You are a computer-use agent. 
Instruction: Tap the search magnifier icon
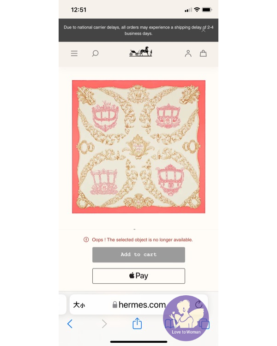click(95, 54)
